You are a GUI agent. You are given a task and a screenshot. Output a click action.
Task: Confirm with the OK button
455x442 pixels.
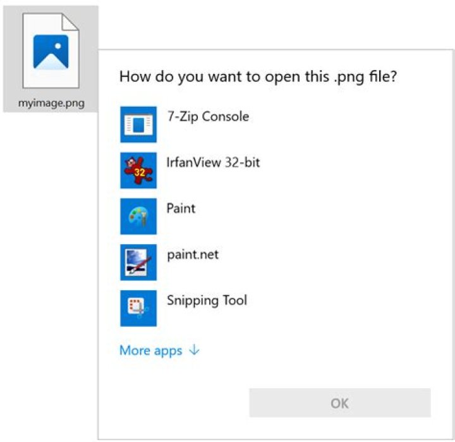point(340,403)
